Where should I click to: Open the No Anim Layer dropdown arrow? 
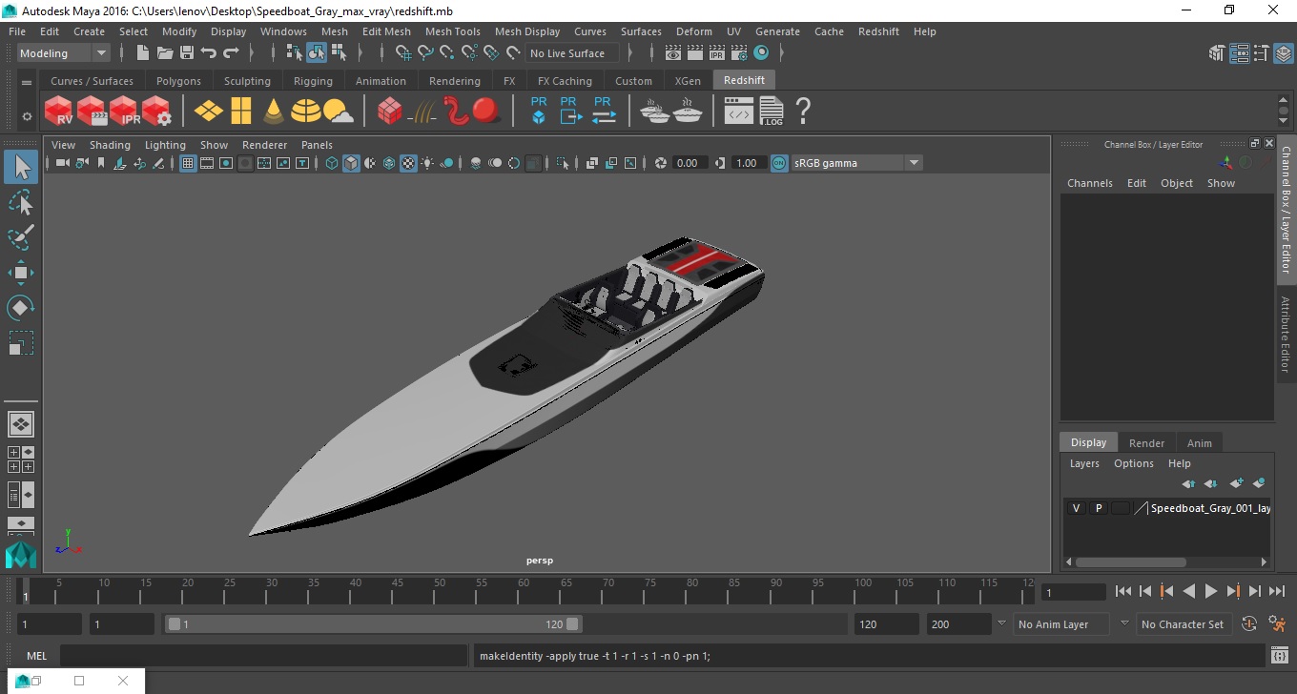tap(1001, 623)
